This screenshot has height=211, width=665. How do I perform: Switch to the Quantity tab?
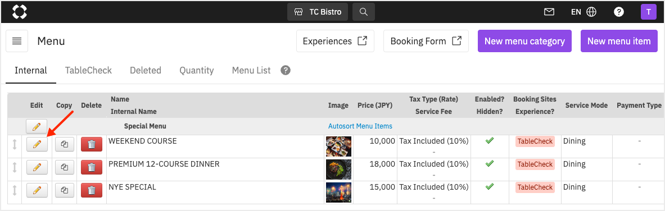(196, 70)
